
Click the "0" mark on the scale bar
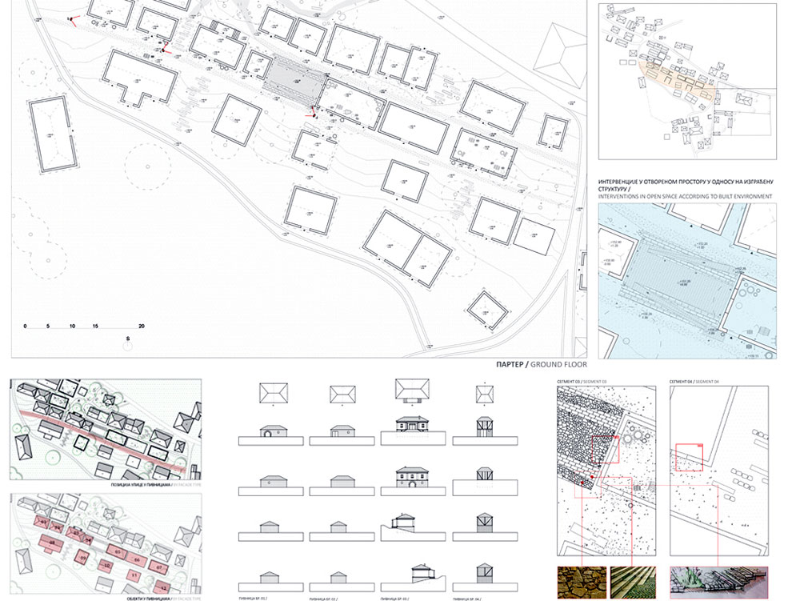[x=25, y=326]
